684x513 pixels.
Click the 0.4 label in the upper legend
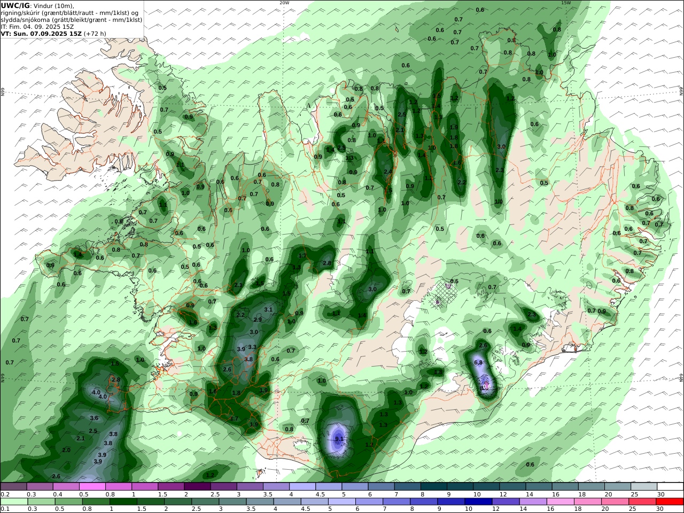click(x=57, y=494)
